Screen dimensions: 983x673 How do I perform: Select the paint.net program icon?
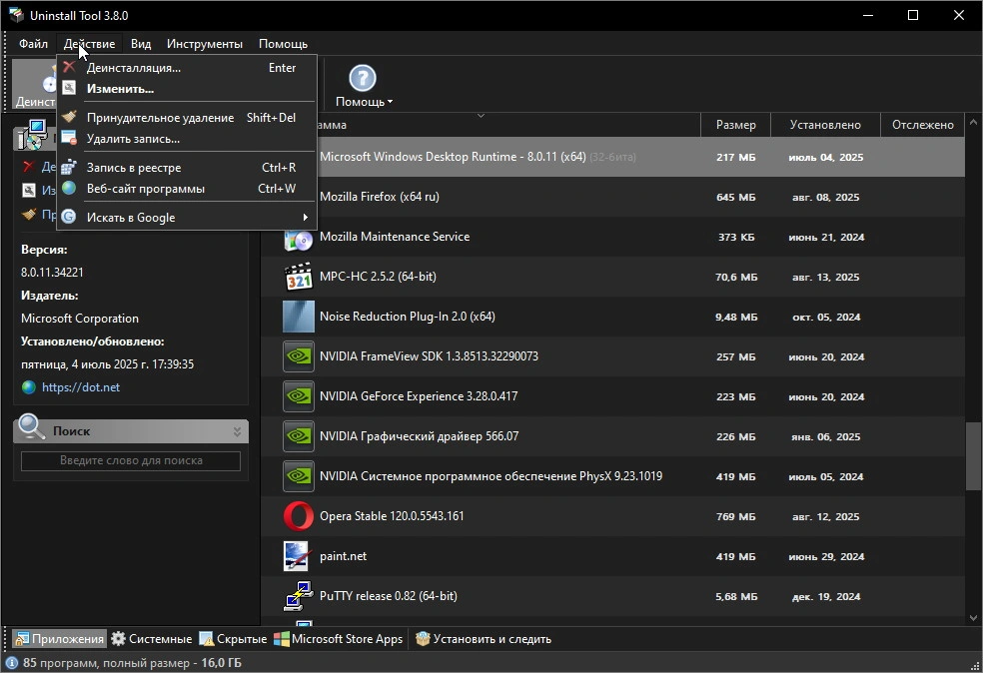coord(297,556)
